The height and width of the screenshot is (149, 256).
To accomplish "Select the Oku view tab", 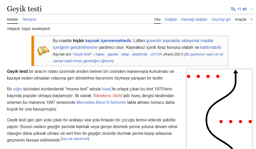I will (157, 19).
